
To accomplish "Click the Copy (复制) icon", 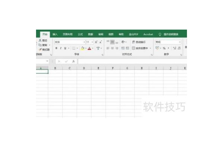I will click(40, 45).
